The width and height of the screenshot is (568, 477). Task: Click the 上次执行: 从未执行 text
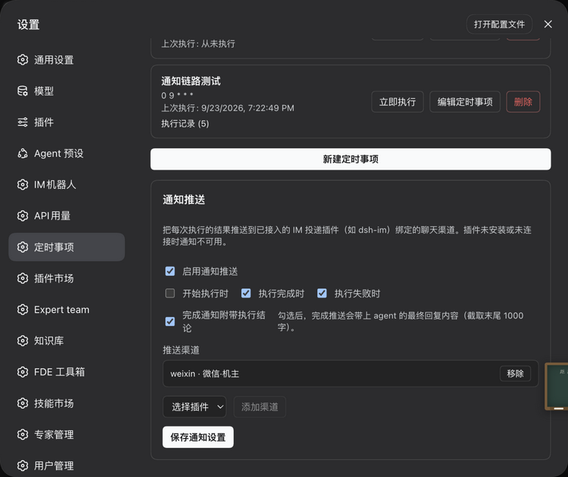[x=198, y=44]
